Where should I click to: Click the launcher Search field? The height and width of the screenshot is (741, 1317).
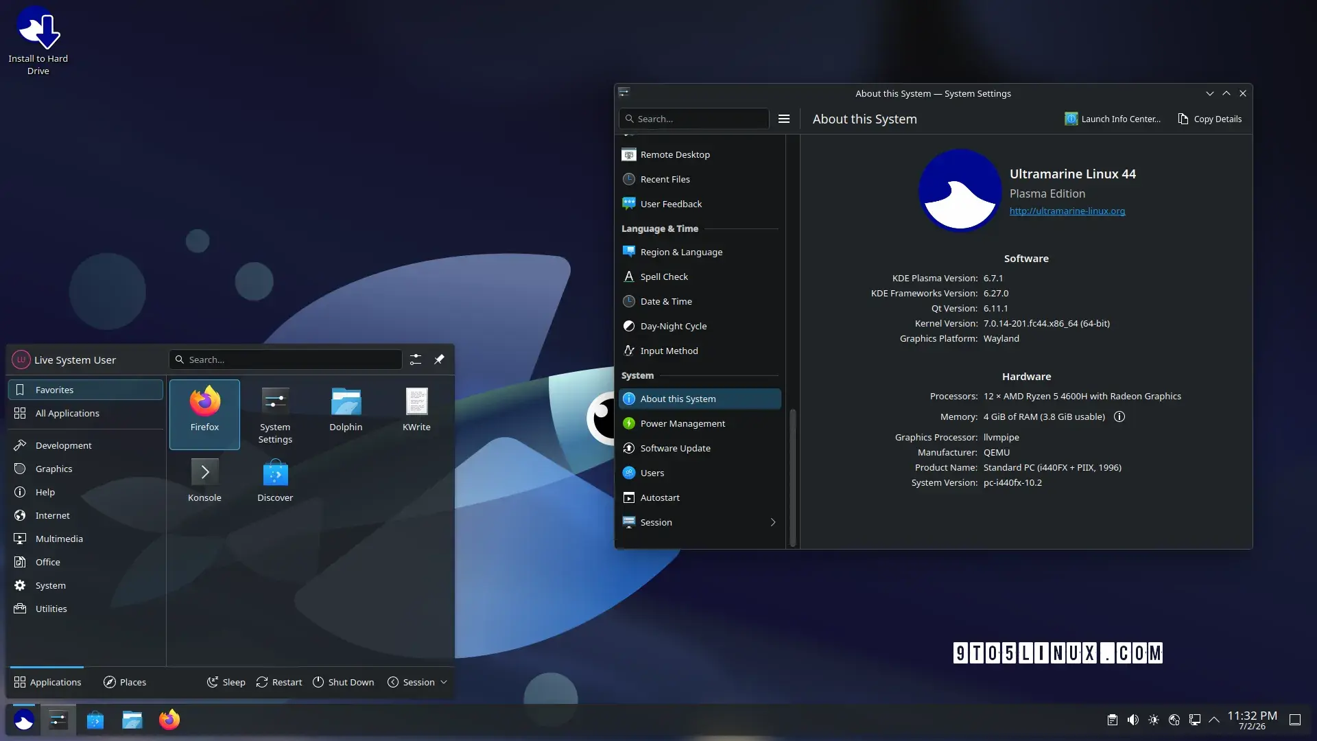click(285, 360)
